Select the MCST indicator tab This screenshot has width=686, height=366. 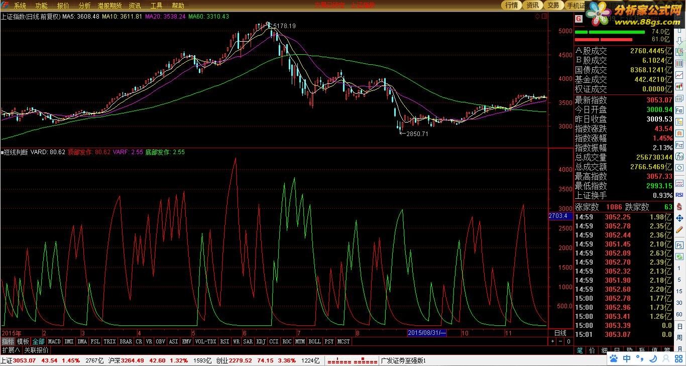click(344, 341)
